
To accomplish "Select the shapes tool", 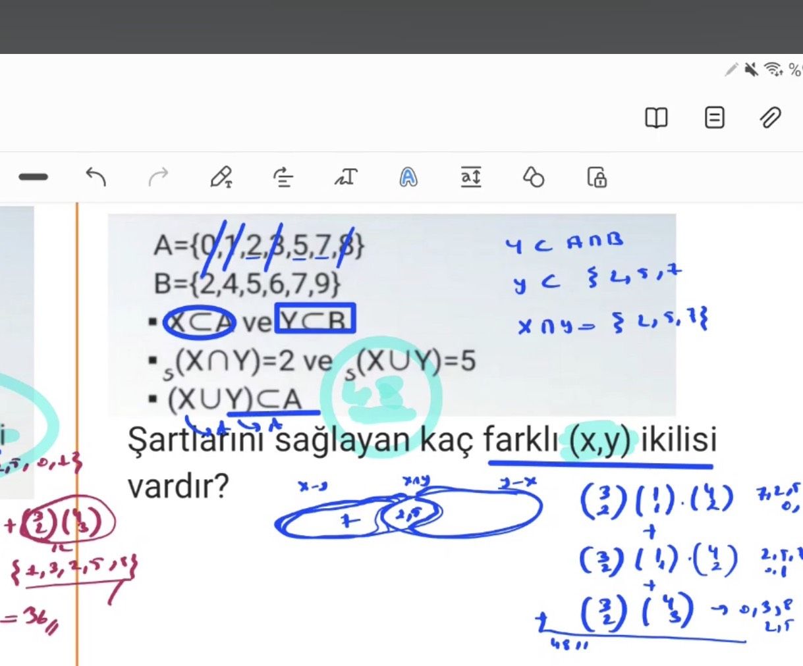I will pos(533,177).
